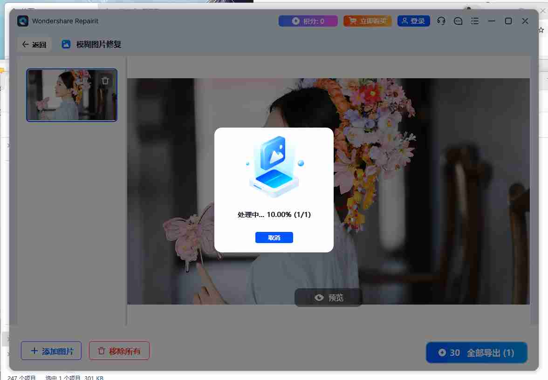Click the 全部导出 (1) export button

coord(476,353)
